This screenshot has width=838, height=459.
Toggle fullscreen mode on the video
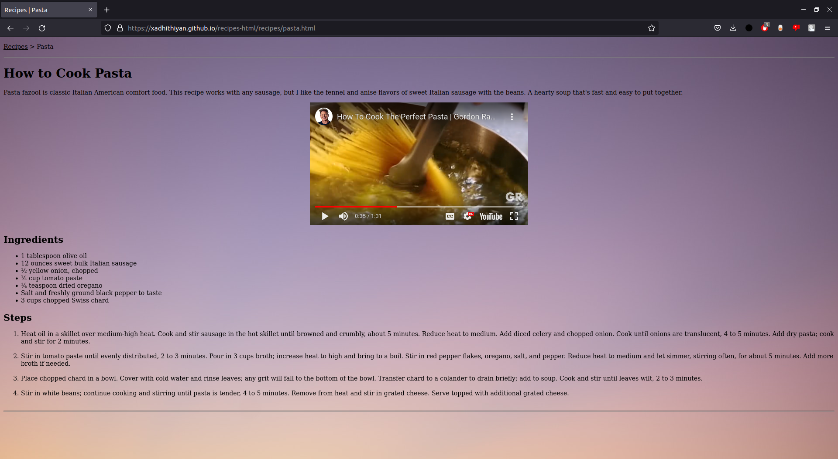(514, 216)
